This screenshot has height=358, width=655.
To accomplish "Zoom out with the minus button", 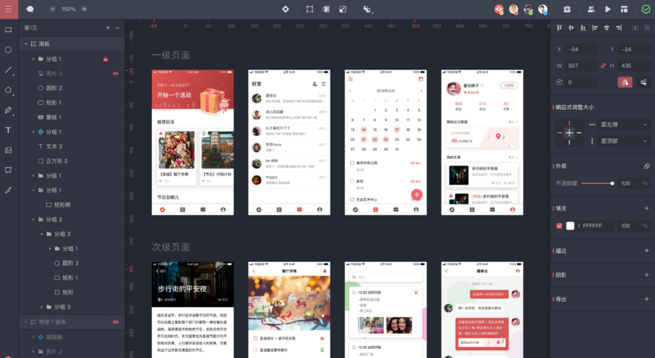I will pyautogui.click(x=52, y=9).
